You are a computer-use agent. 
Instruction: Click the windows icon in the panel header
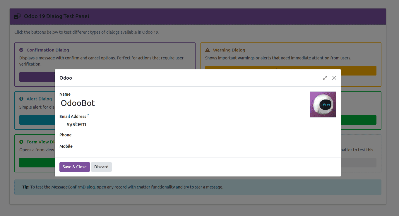click(17, 16)
